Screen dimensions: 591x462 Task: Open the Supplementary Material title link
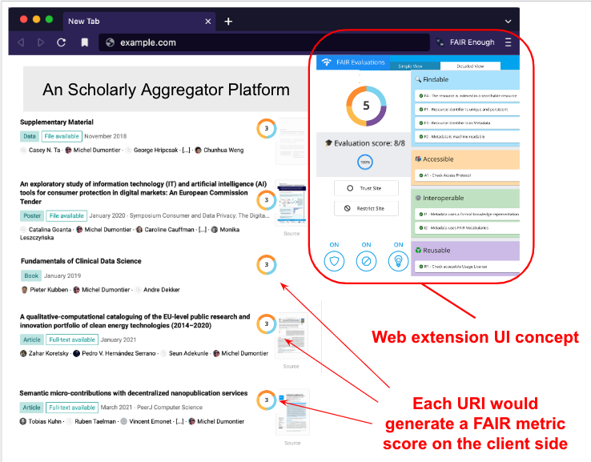(57, 122)
